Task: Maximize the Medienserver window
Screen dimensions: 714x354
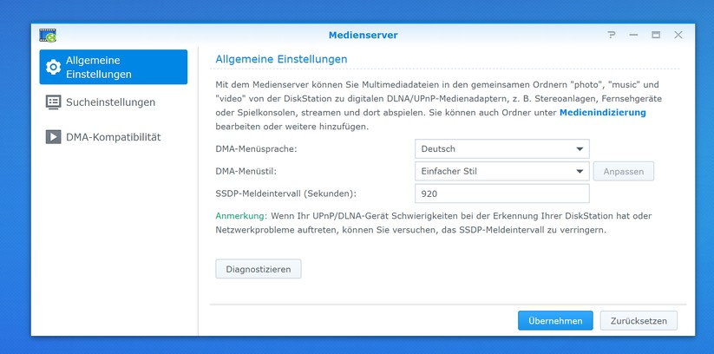Action: click(x=656, y=35)
